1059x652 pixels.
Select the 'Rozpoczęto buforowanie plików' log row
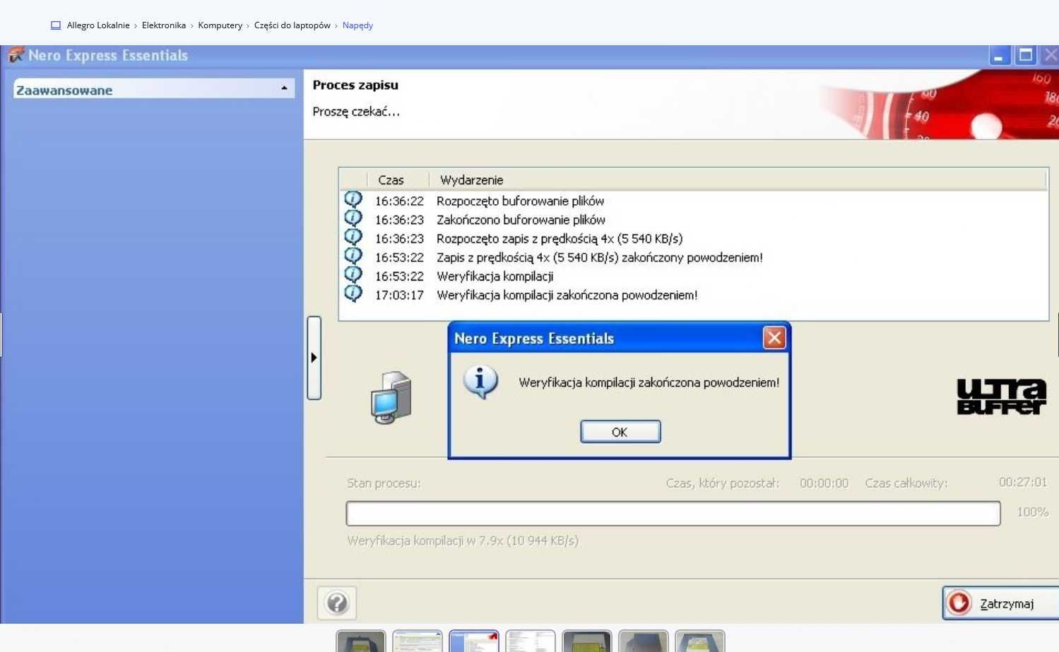click(x=694, y=201)
